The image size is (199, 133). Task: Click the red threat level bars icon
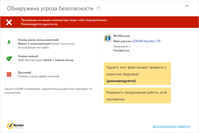9,74
